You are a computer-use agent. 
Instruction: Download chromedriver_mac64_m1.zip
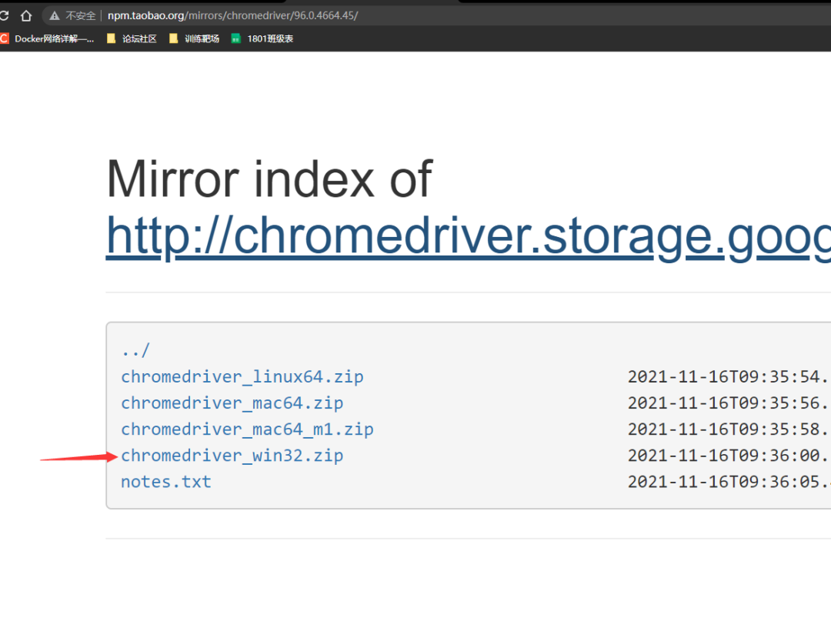pyautogui.click(x=248, y=429)
